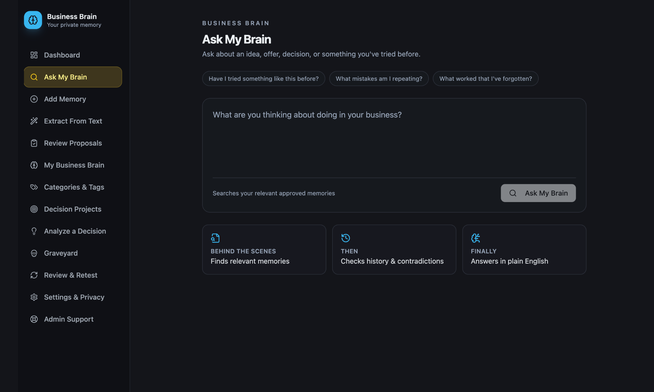
Task: Click the gear icon for Settings & Privacy
Action: (x=34, y=297)
